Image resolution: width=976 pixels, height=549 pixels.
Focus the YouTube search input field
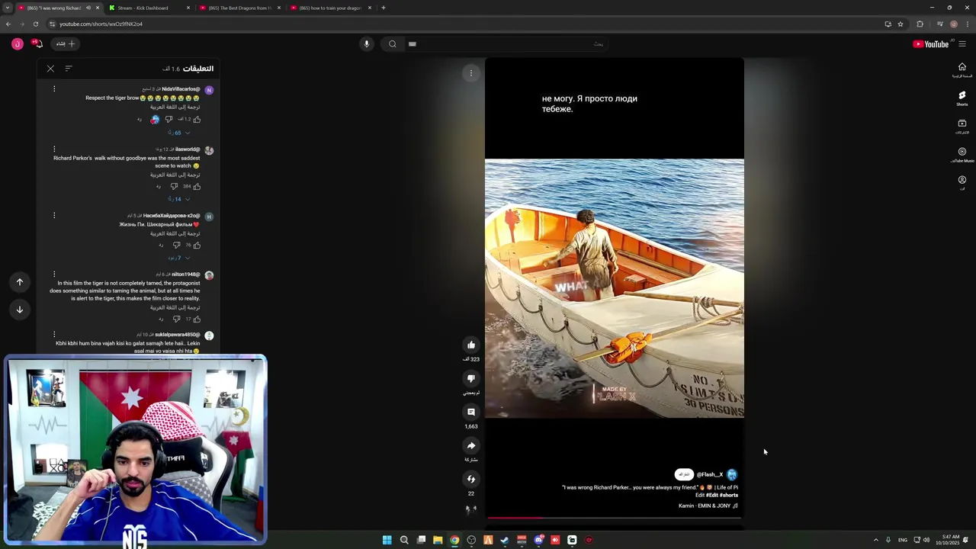click(x=507, y=44)
